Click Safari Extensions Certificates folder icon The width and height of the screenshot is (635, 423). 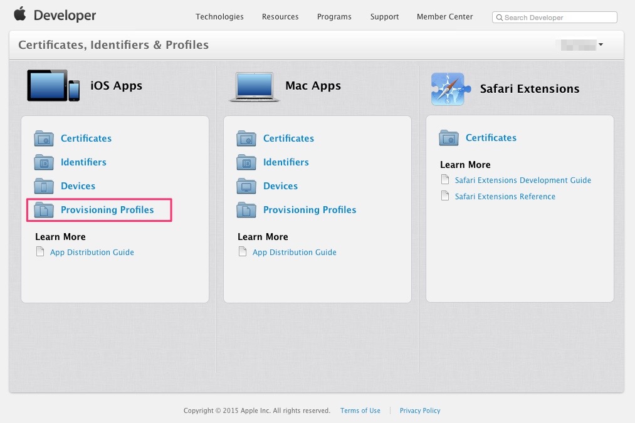coord(449,138)
